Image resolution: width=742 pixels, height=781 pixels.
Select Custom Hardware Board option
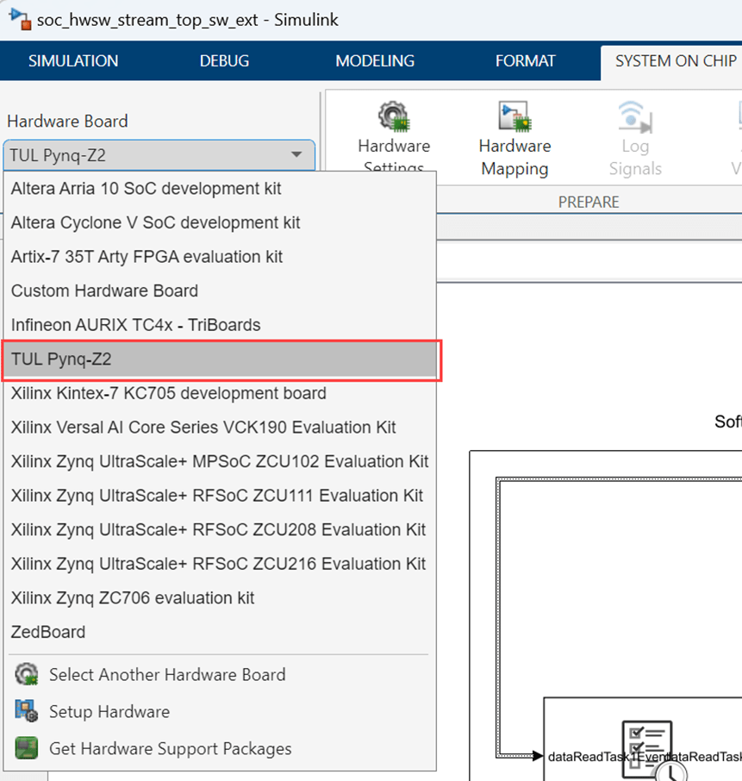[104, 291]
